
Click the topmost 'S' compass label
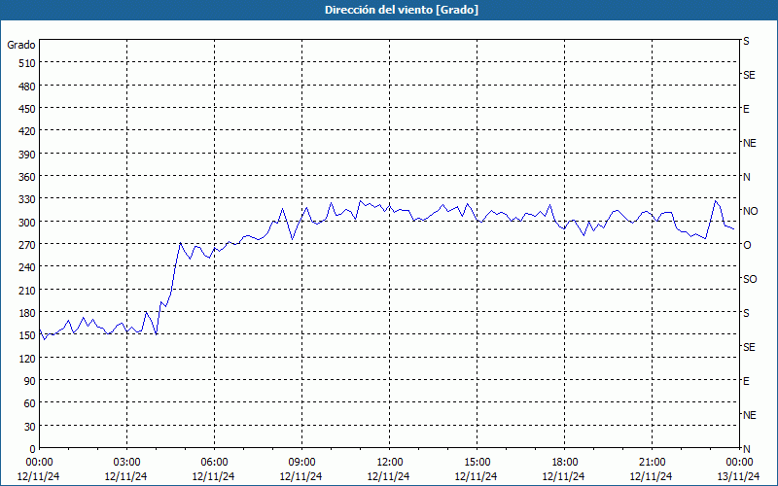[x=746, y=41]
